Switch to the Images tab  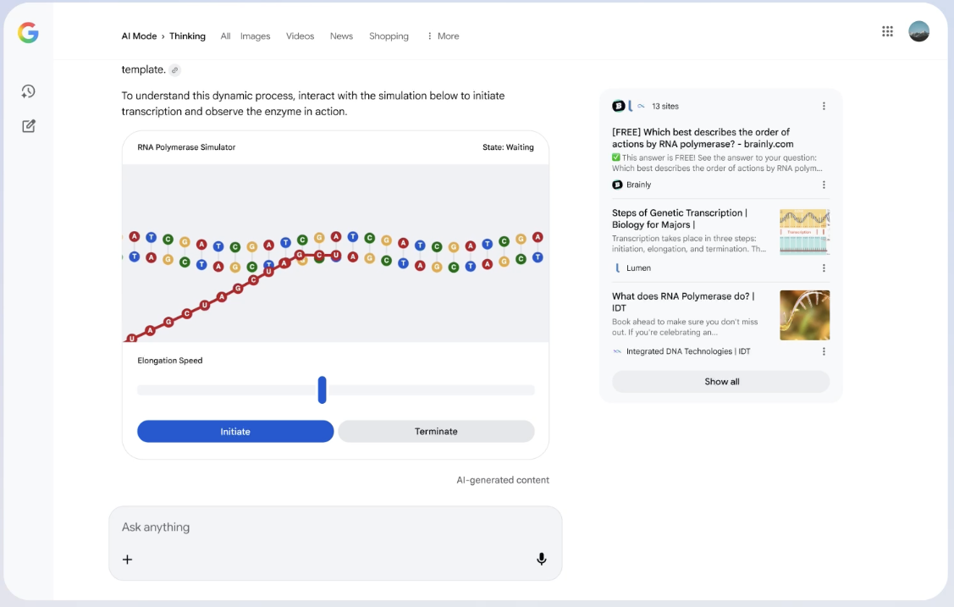pos(255,36)
